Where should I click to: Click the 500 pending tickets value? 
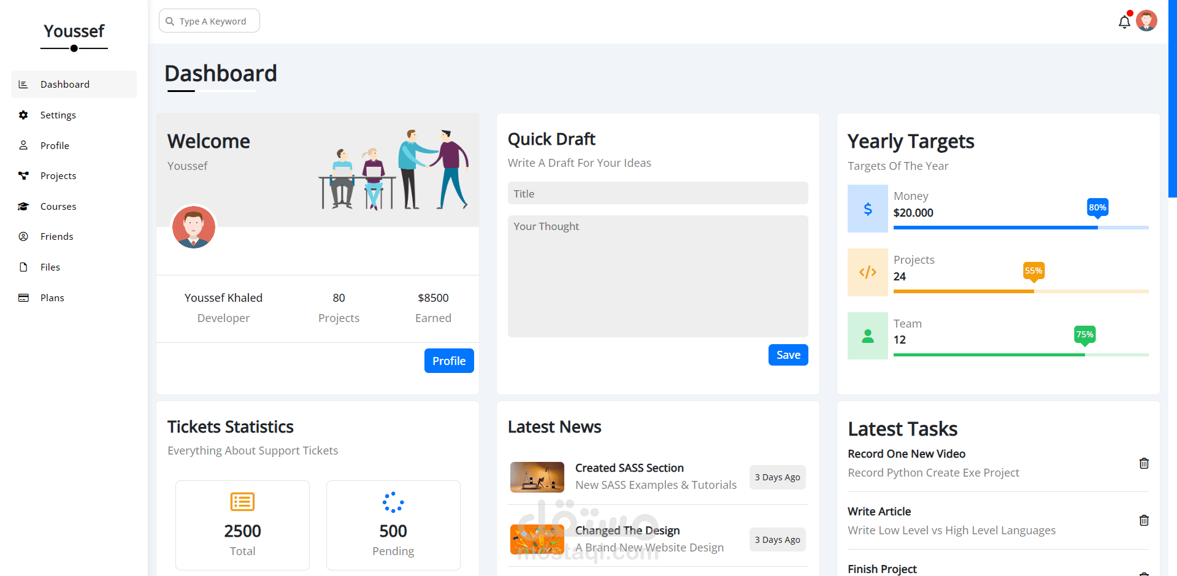393,531
